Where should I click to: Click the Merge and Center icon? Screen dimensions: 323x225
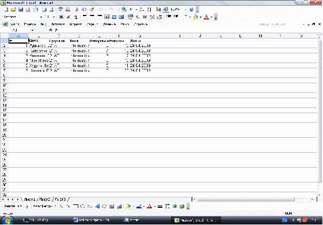[107, 17]
